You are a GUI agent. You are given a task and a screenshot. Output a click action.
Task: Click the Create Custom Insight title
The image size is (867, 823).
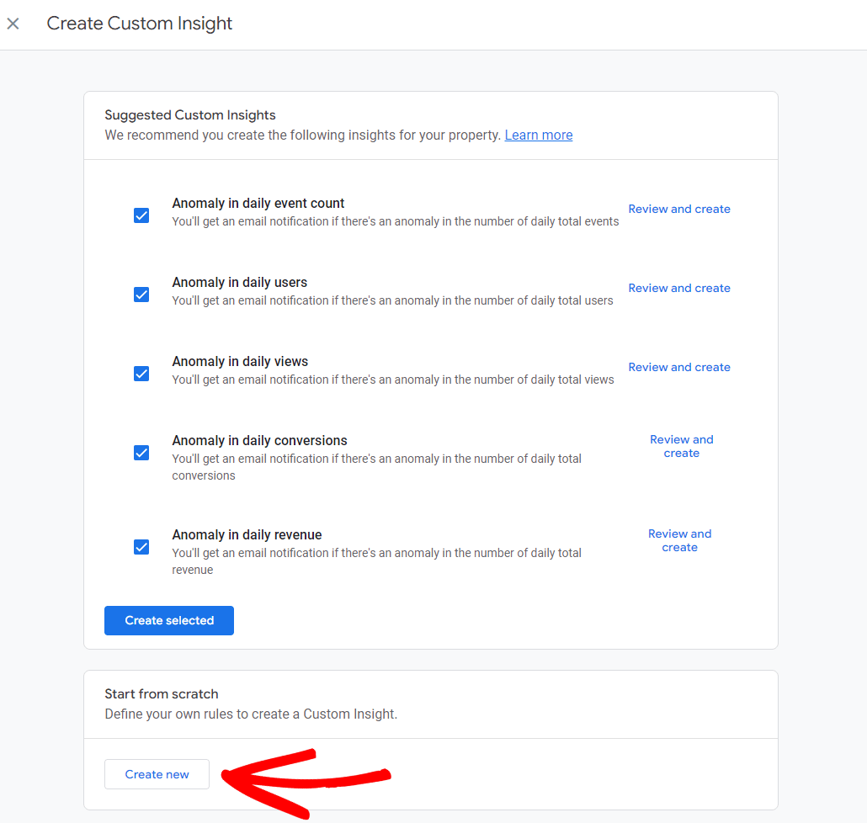click(x=140, y=24)
